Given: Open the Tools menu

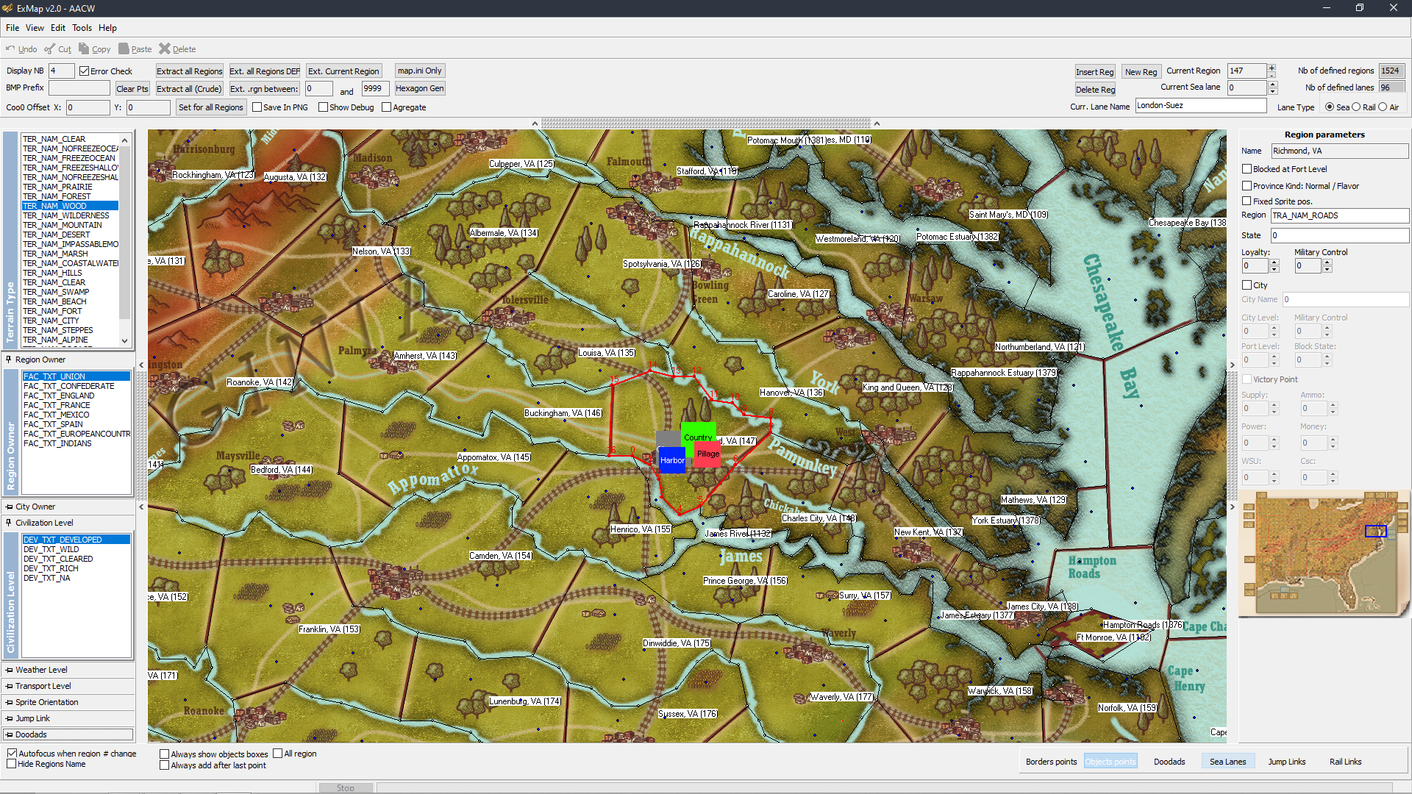Looking at the screenshot, I should tap(82, 28).
